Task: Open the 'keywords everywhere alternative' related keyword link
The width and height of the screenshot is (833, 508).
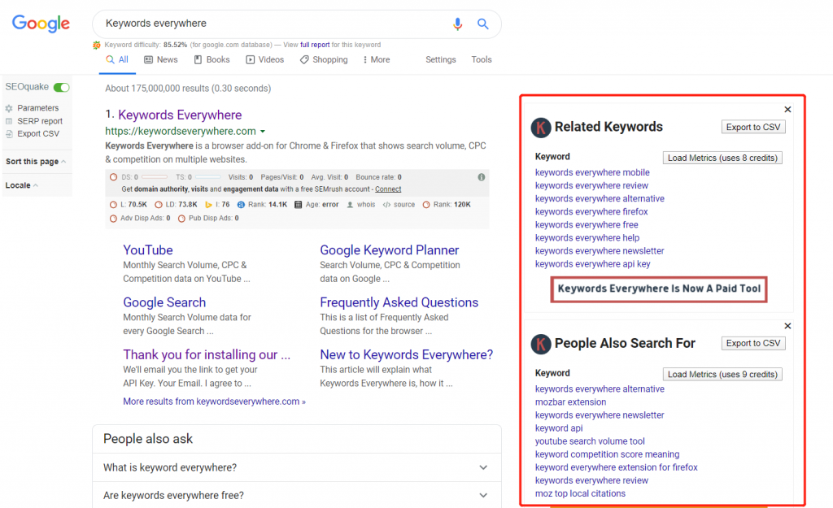Action: pos(600,198)
